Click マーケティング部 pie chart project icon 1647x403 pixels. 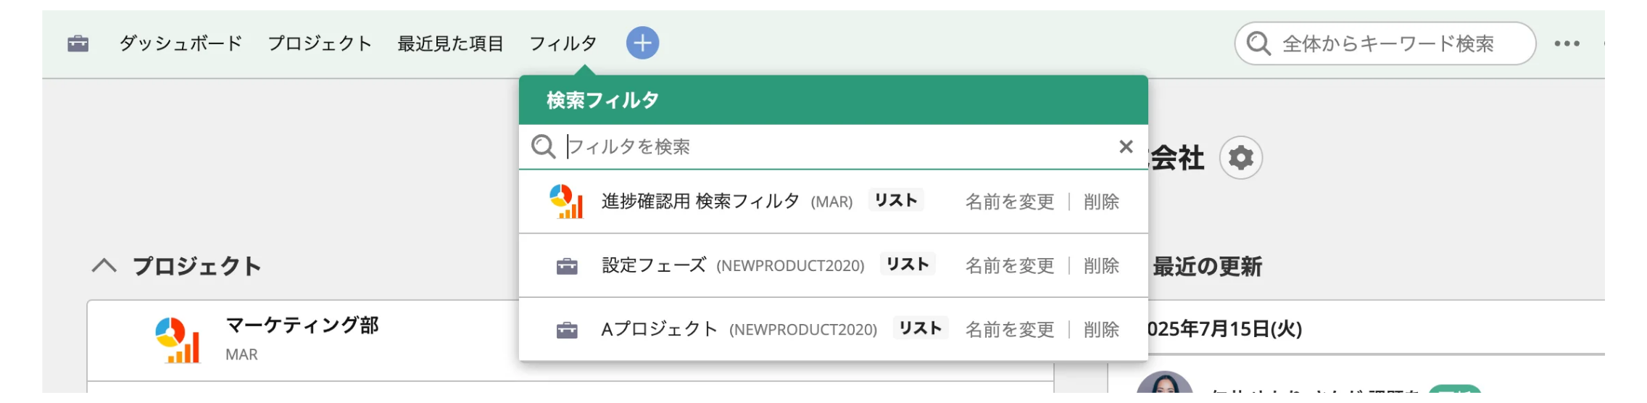(177, 340)
